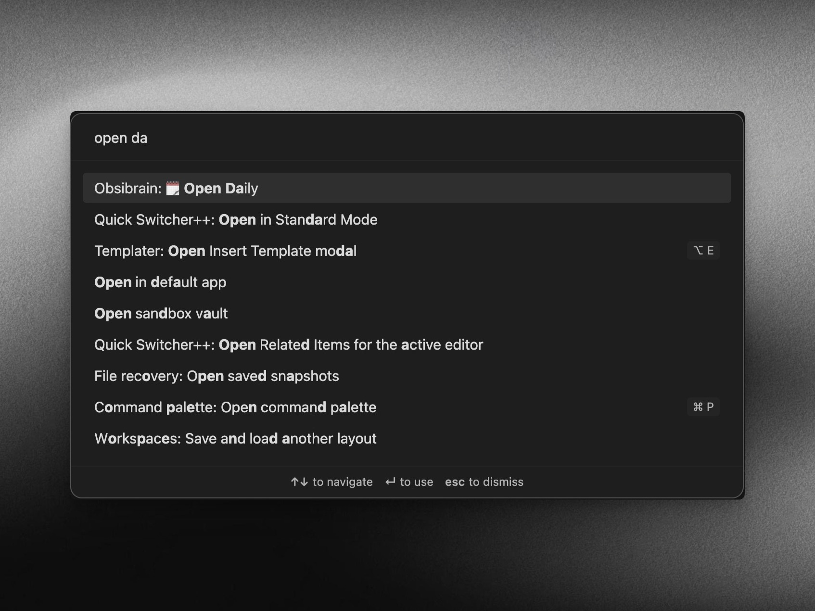
Task: Click the return key icon in footer
Action: [390, 482]
